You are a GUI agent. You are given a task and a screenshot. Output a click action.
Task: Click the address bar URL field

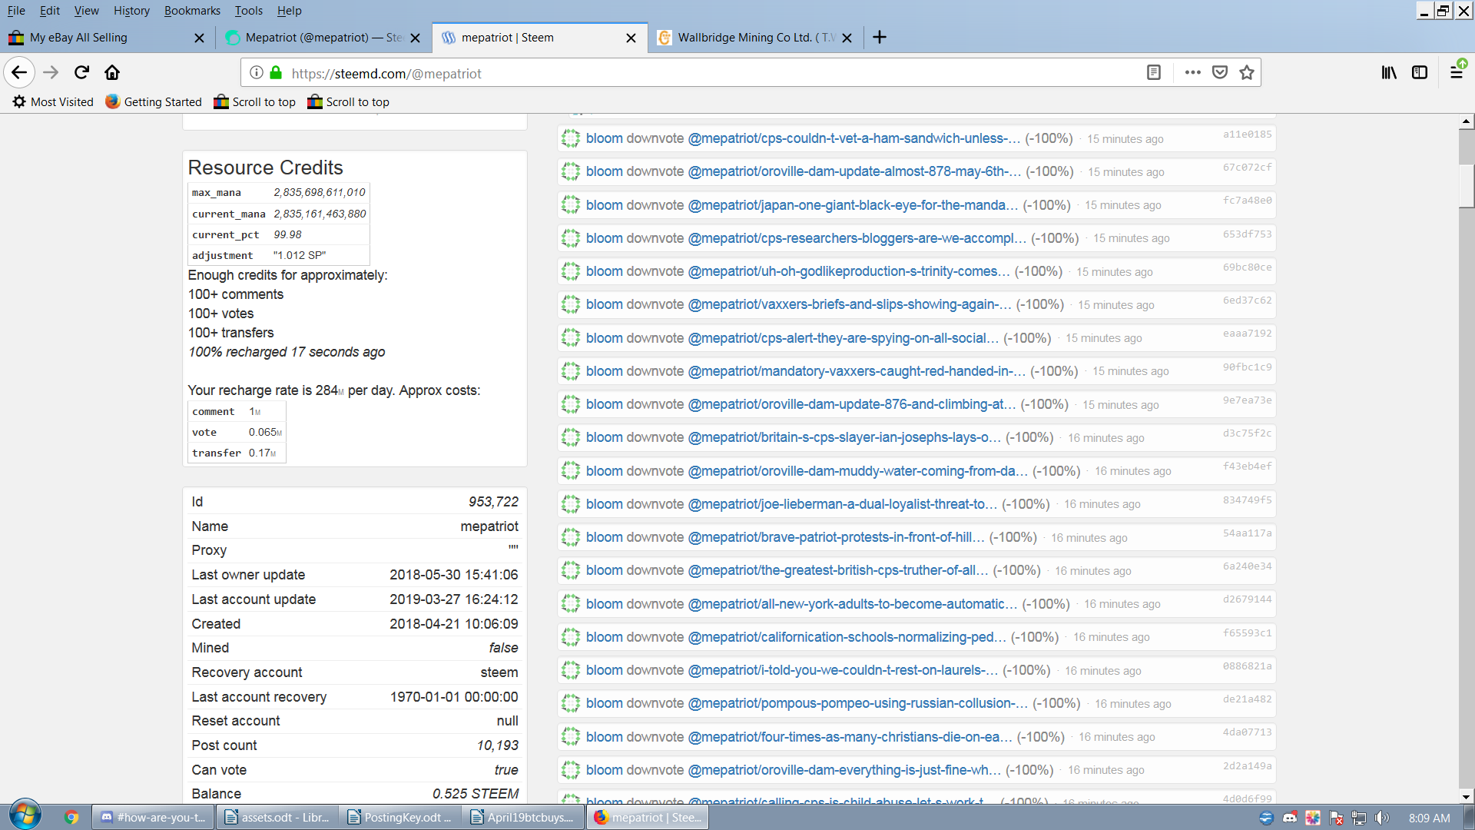pyautogui.click(x=691, y=73)
